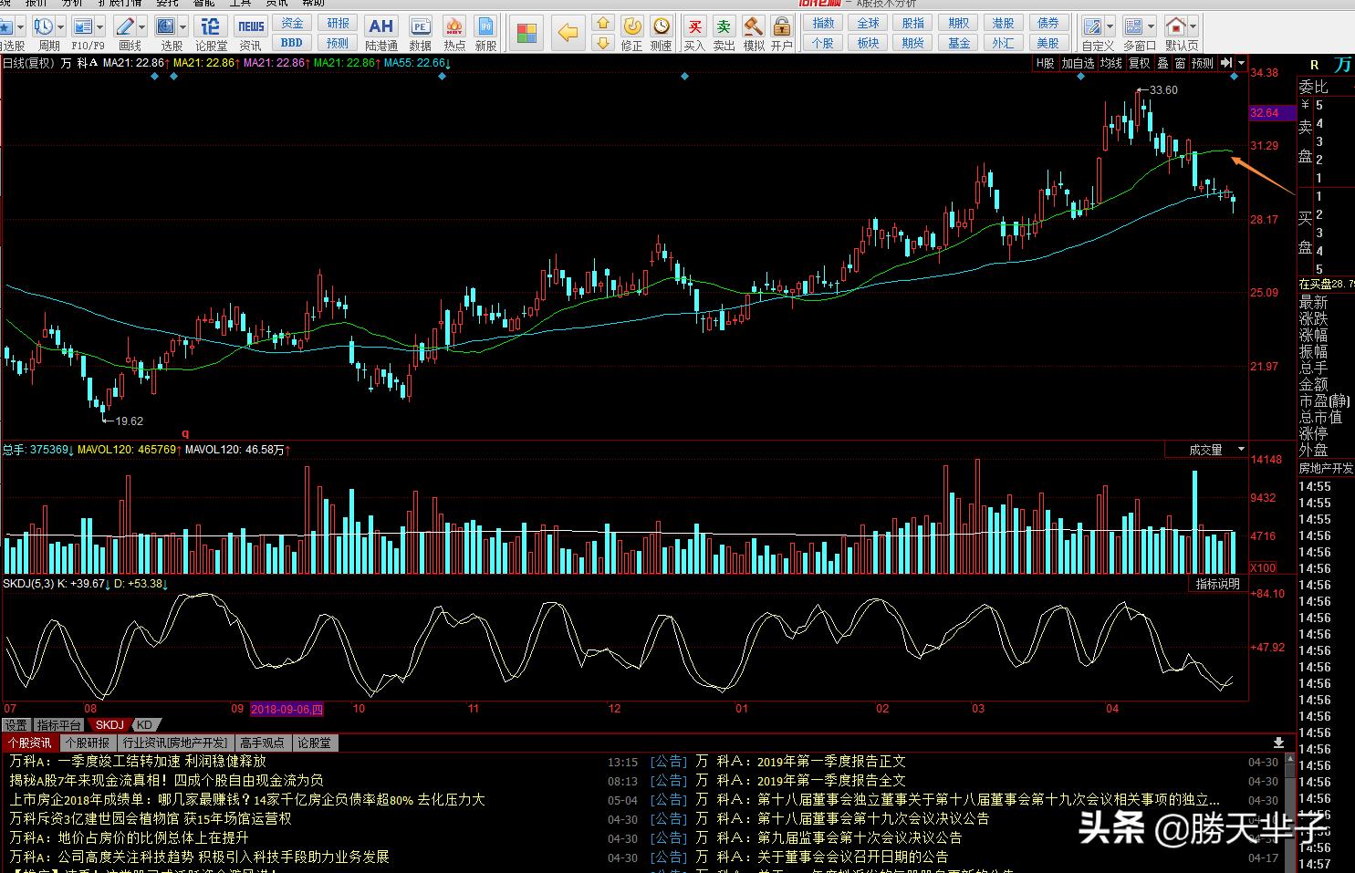Click the multicolor four-square grid icon
The width and height of the screenshot is (1355, 873).
(526, 35)
